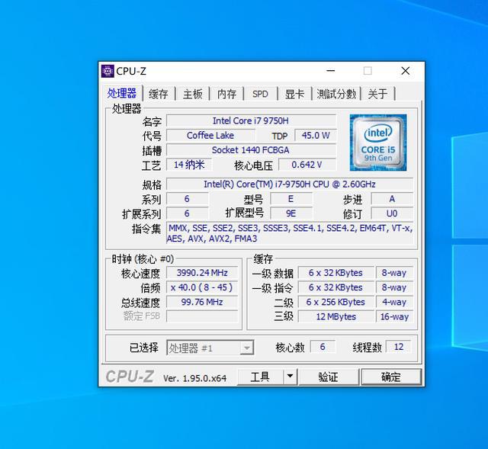The width and height of the screenshot is (488, 449).
Task: Click the Intel Core i5 9th Gen logo
Action: click(x=378, y=143)
